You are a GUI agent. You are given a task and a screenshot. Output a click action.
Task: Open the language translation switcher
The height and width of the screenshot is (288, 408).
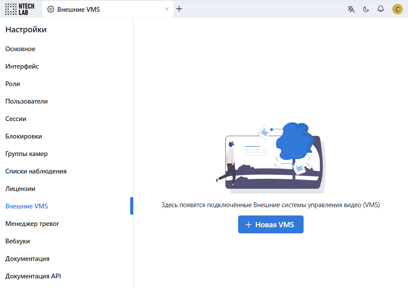pos(351,9)
